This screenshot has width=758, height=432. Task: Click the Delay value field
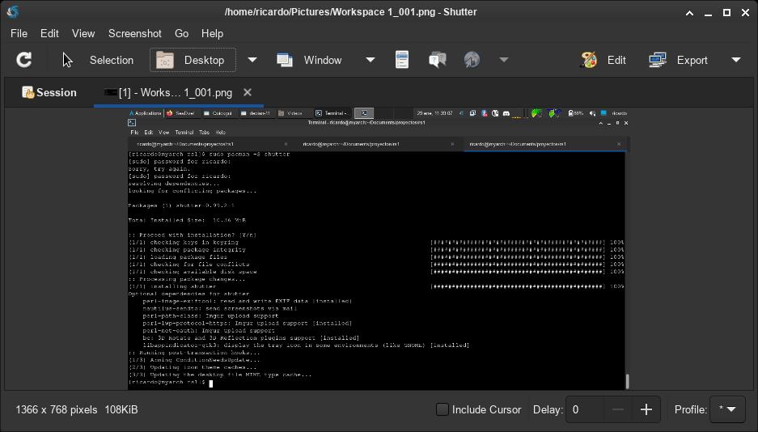click(x=584, y=410)
